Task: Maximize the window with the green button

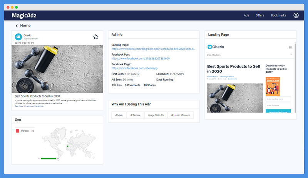Action: click(17, 7)
